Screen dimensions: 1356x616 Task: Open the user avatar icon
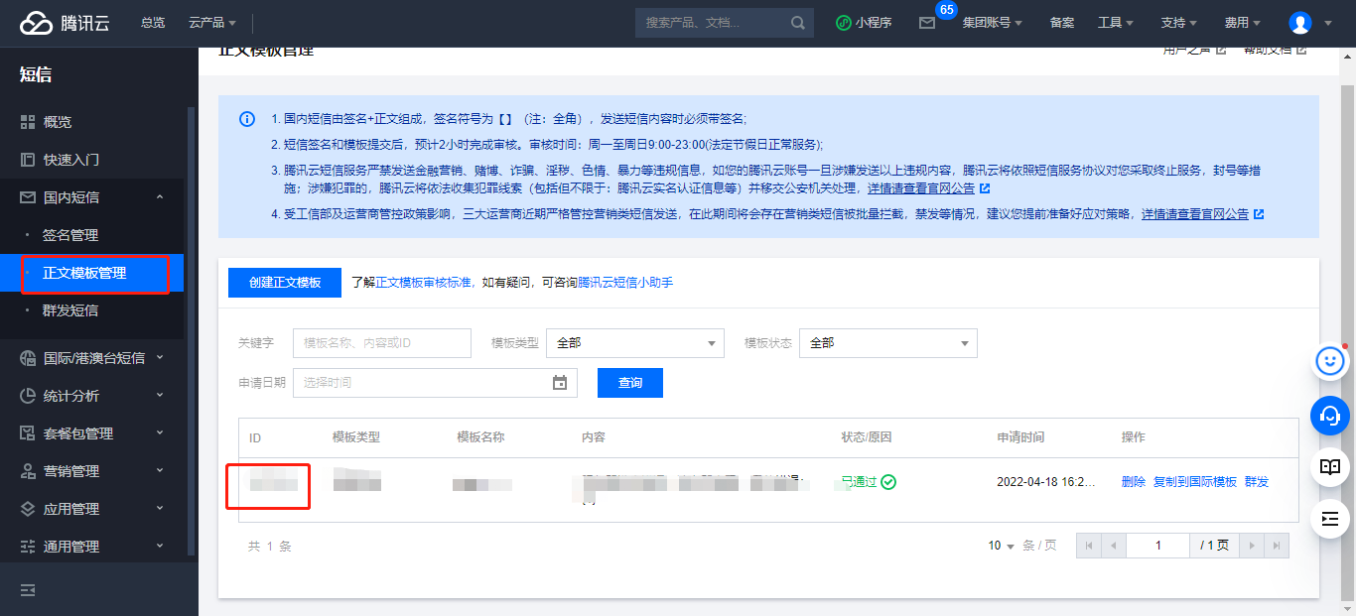click(1299, 22)
